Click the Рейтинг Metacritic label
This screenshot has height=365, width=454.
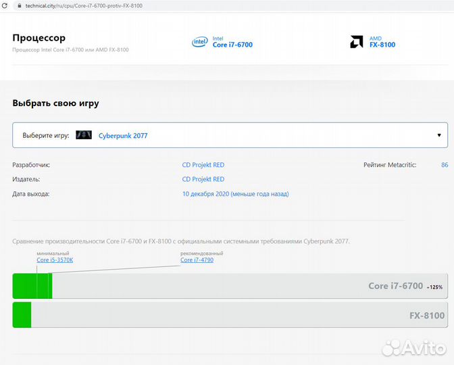point(390,165)
